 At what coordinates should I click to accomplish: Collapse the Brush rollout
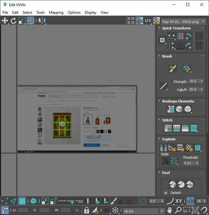159,56
